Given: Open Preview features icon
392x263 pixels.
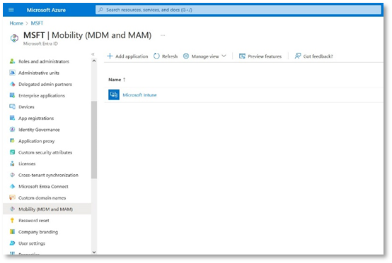Looking at the screenshot, I should (242, 56).
